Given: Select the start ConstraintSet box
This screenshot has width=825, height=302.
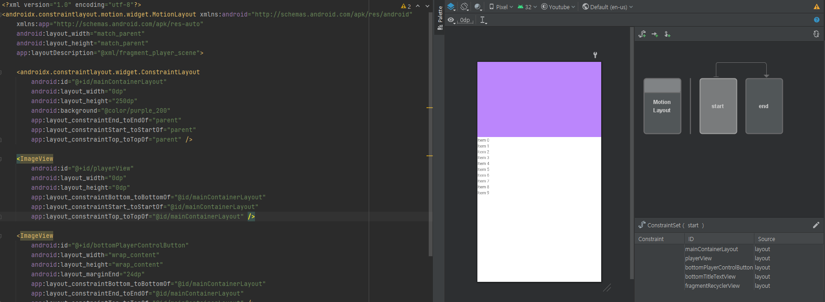Looking at the screenshot, I should (718, 106).
